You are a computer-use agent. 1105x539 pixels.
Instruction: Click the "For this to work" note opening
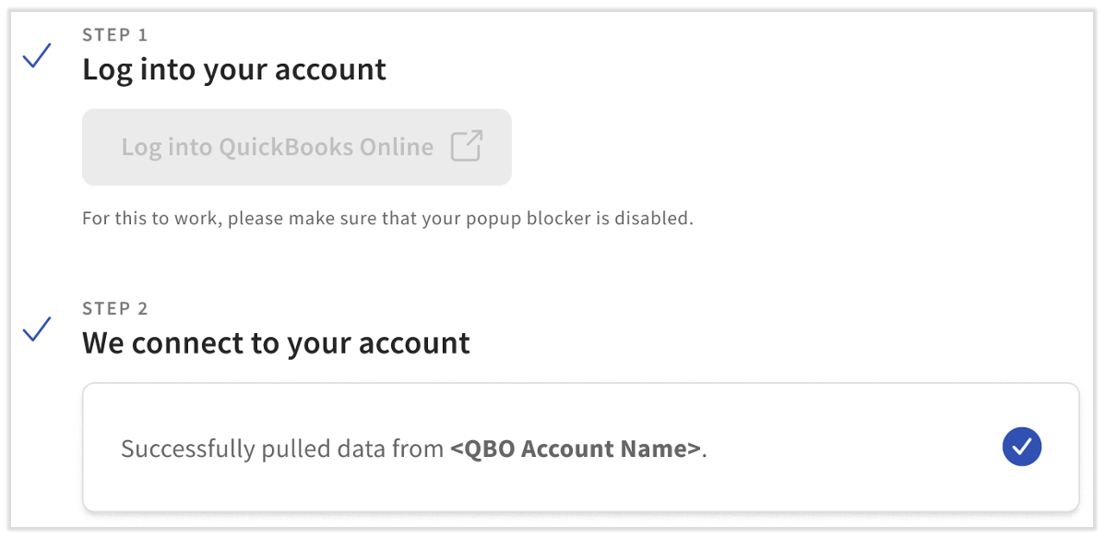138,219
